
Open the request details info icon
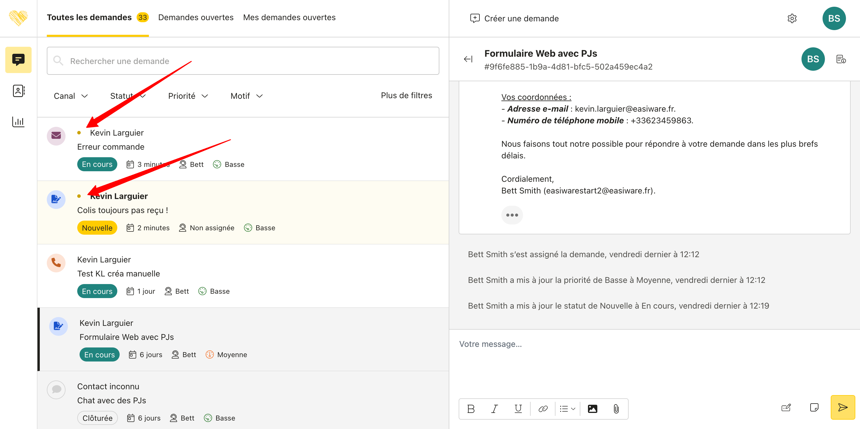841,59
